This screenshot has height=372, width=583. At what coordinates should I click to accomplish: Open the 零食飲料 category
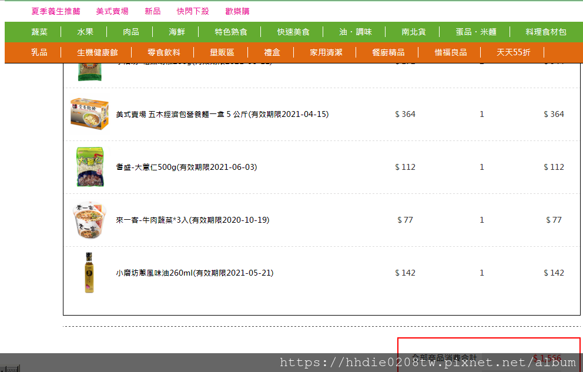[164, 52]
